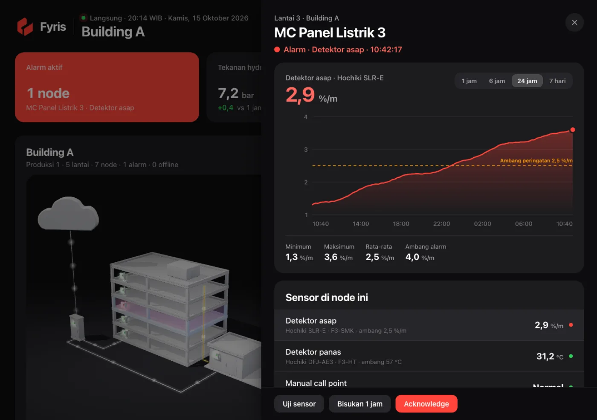Click the Minimum 1,3 %/m value
The image size is (597, 420).
[x=299, y=257]
